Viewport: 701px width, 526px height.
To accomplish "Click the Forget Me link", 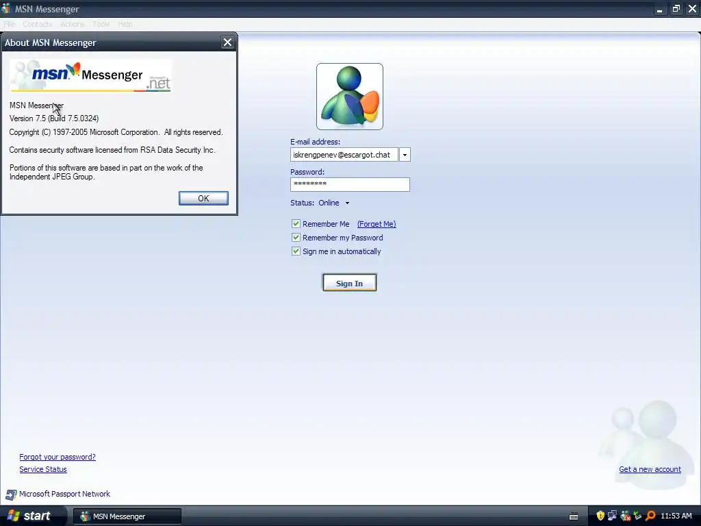I will (377, 224).
